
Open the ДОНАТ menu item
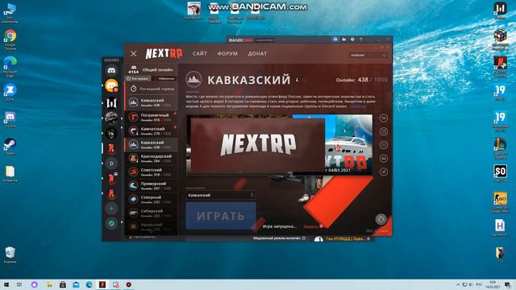pos(257,53)
